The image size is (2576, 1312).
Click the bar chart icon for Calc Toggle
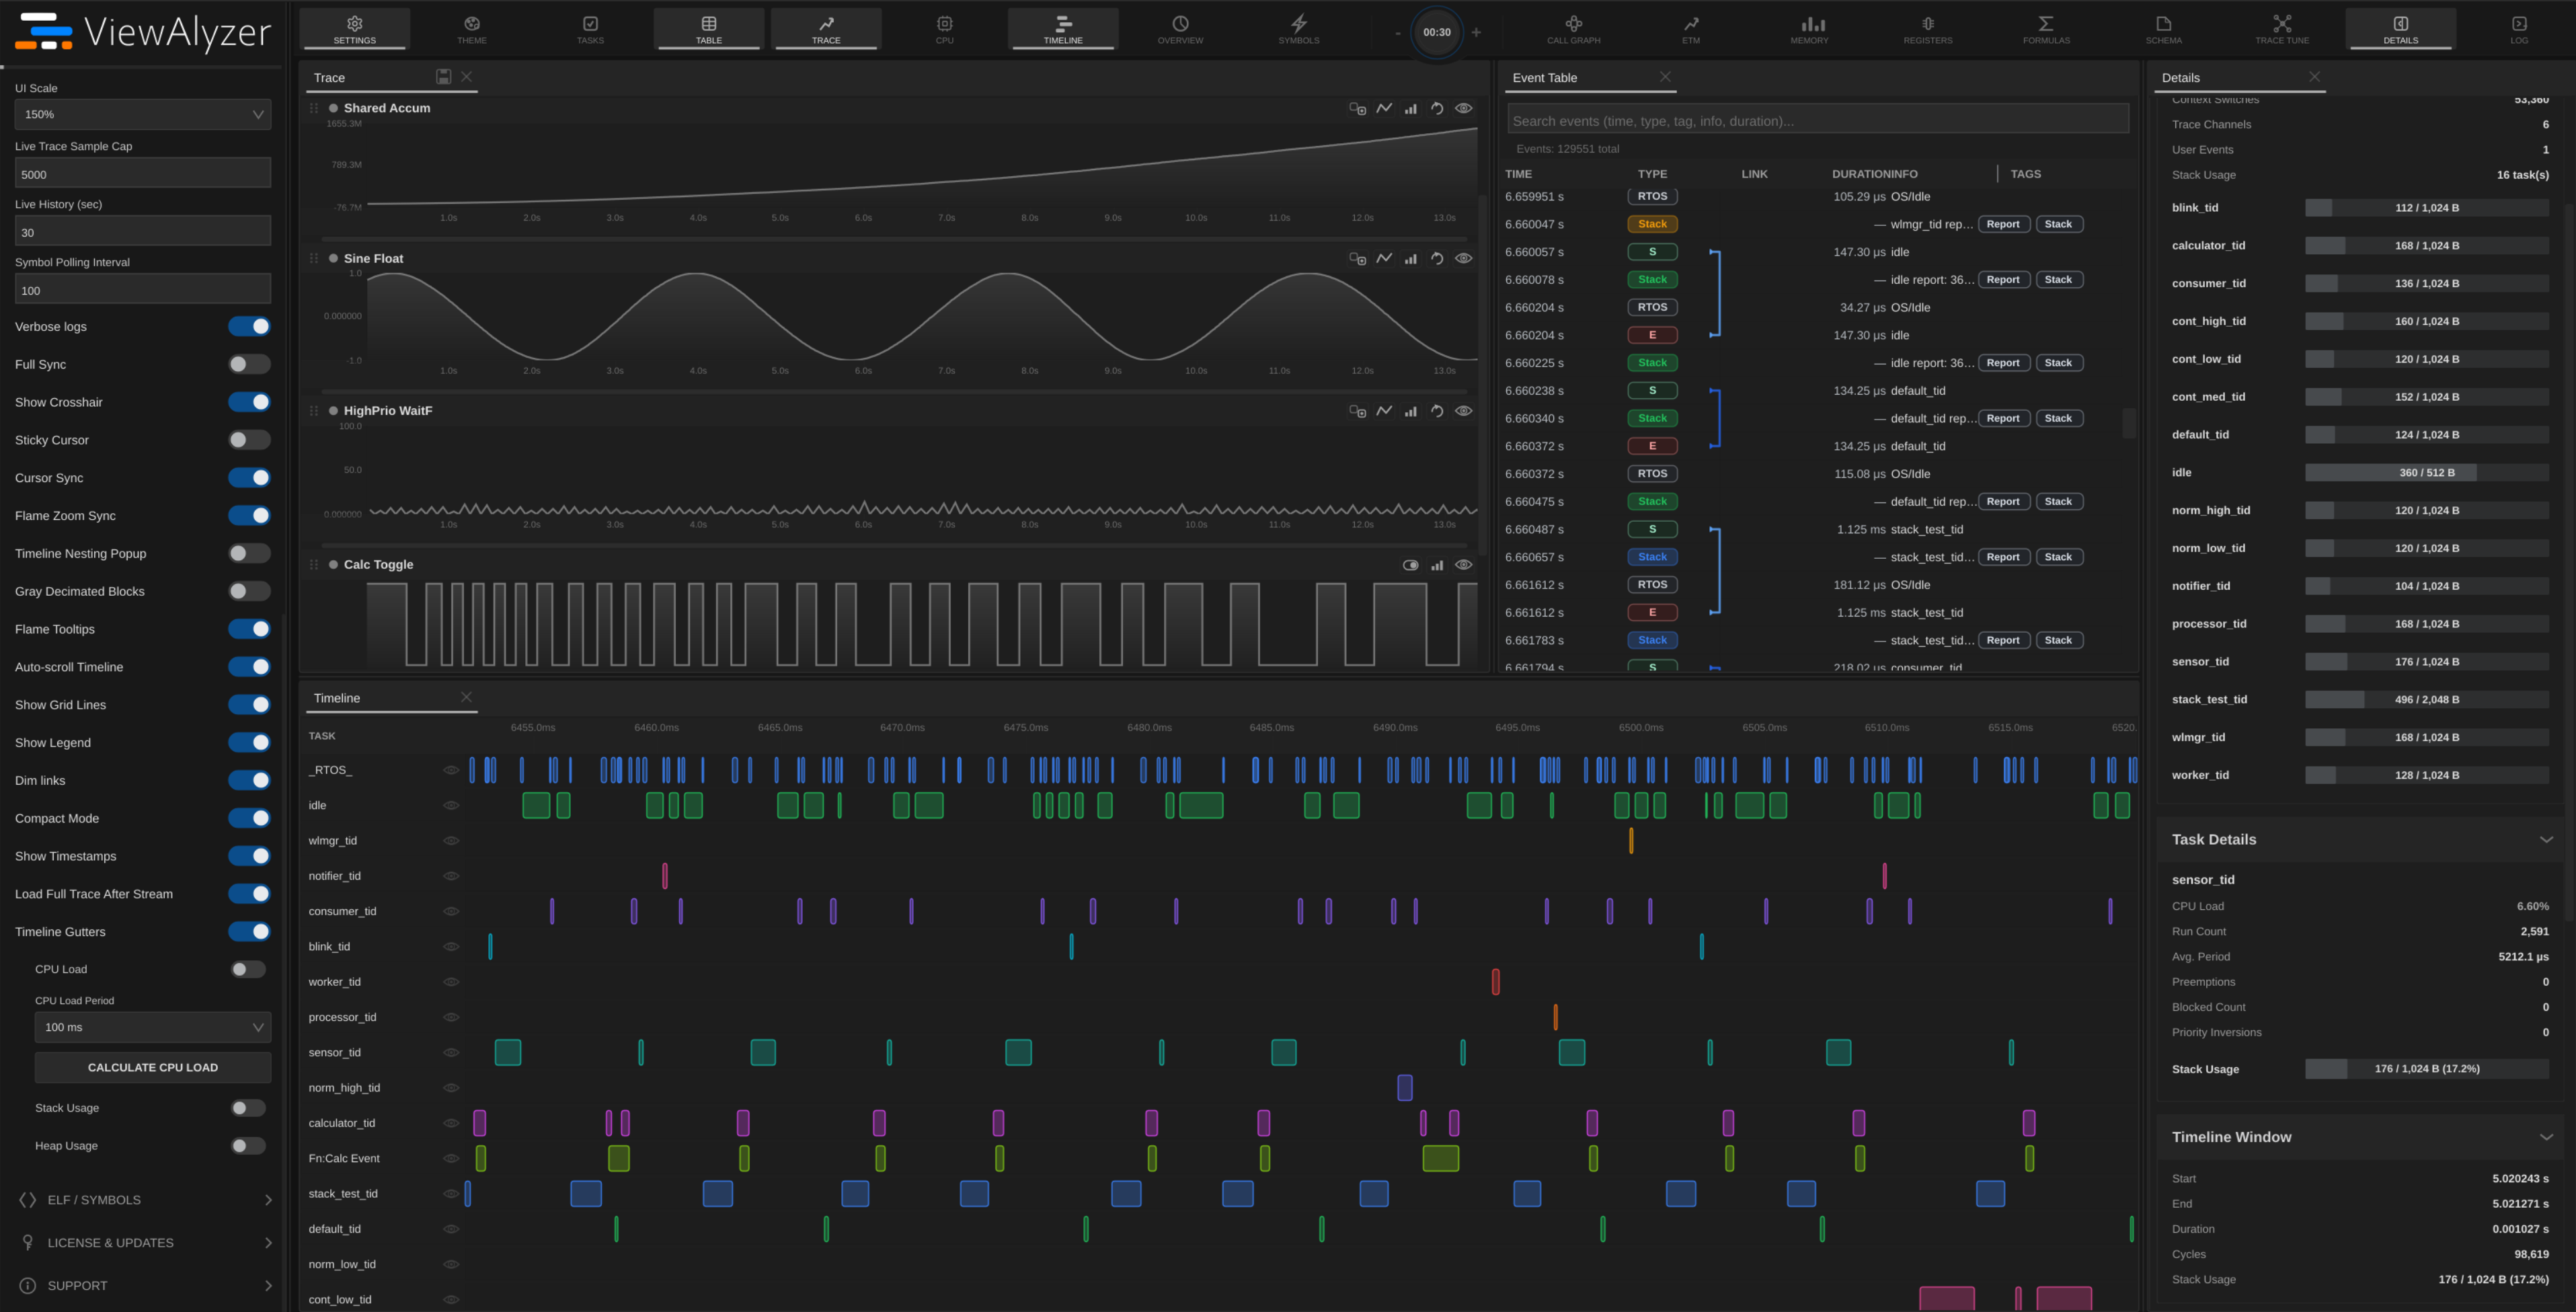click(x=1437, y=565)
